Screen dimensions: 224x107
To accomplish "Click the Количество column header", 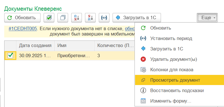I will pyautogui.click(x=115, y=46).
